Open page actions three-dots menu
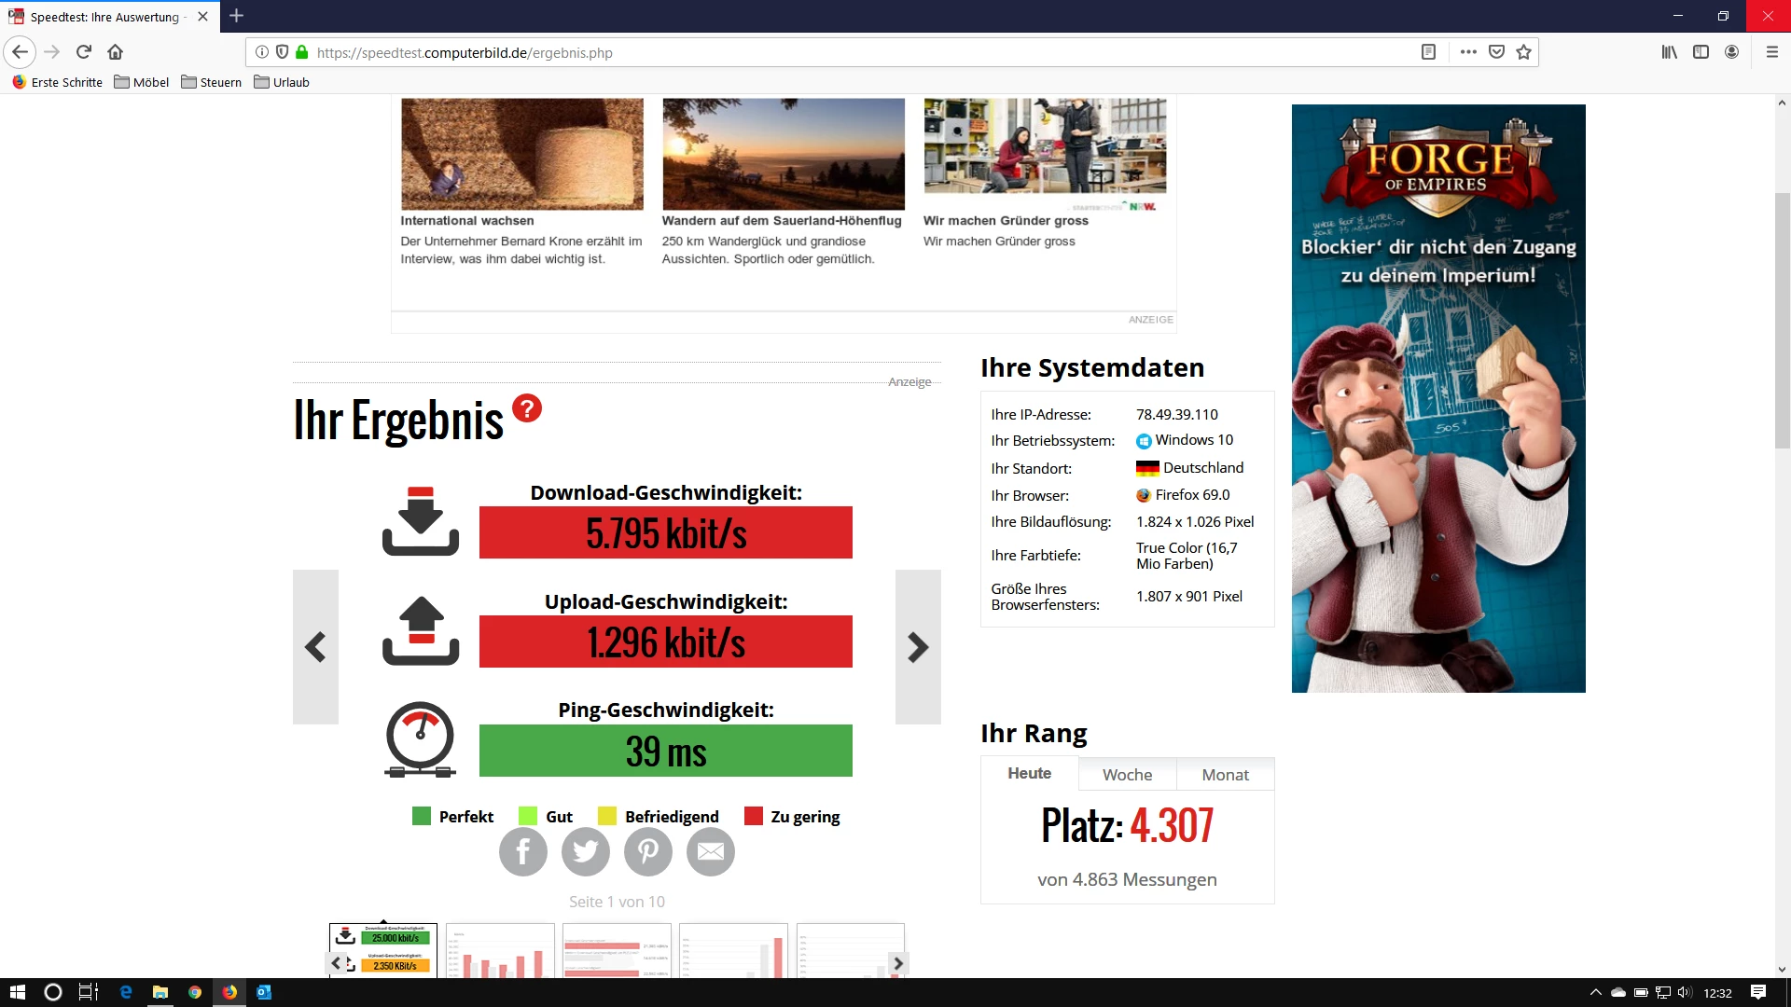The height and width of the screenshot is (1007, 1791). 1468,52
